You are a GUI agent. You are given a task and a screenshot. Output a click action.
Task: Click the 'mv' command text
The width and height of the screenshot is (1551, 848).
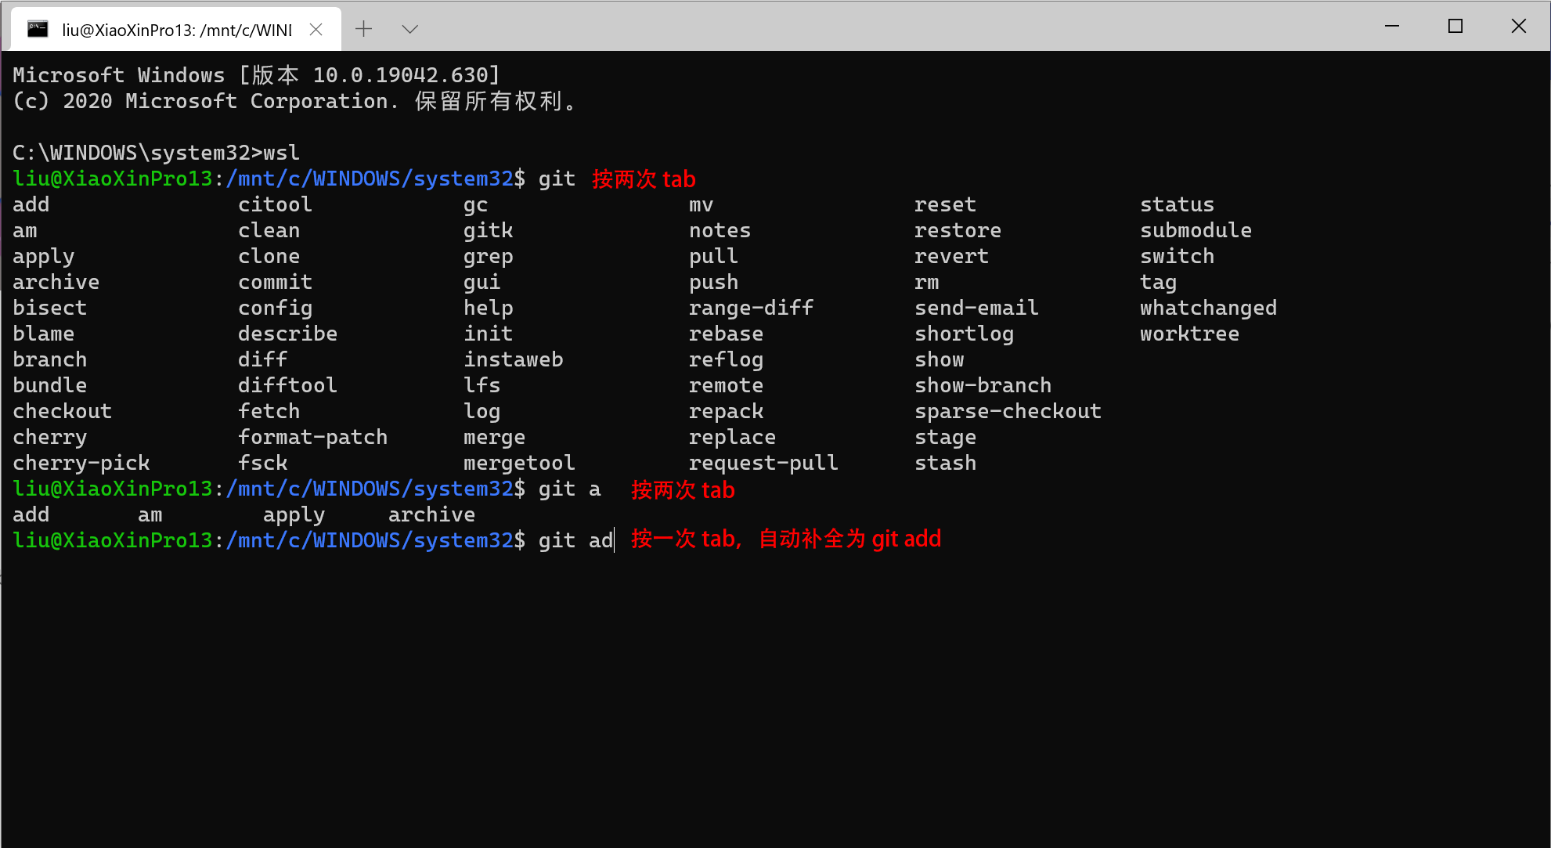pos(702,204)
